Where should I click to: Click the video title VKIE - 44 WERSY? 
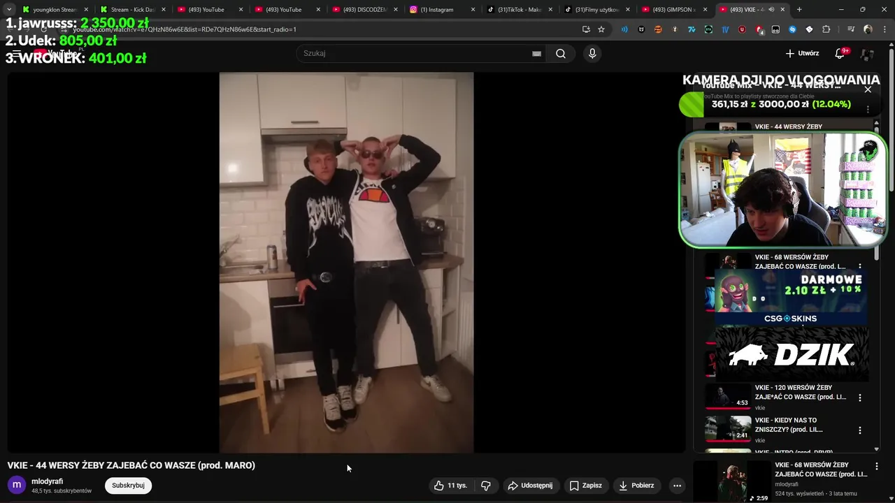click(x=131, y=465)
